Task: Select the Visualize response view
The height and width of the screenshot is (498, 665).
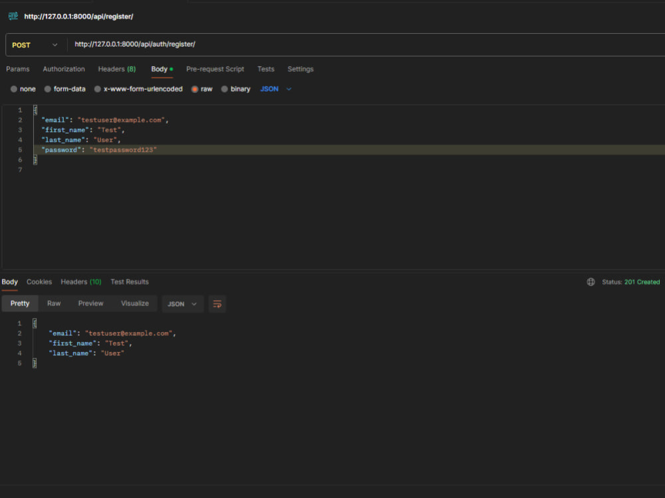Action: [x=135, y=303]
